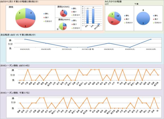Click the red slice in the 勝敗(HOME) pie
This screenshot has width=164, height=119.
pos(63,14)
